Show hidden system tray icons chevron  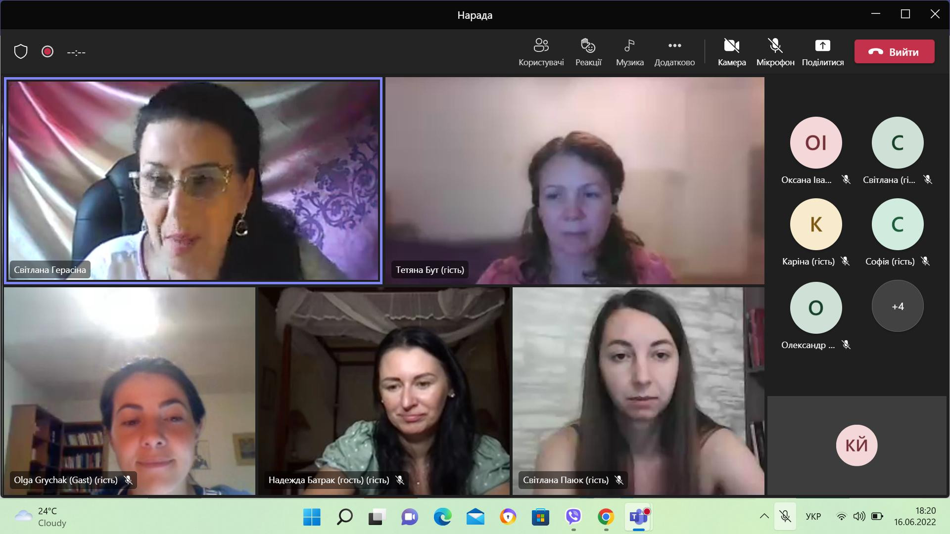[x=764, y=517]
